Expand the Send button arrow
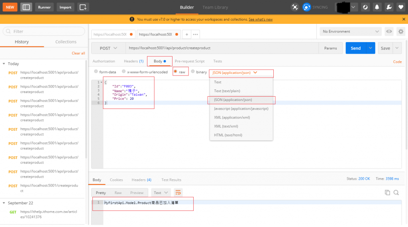408x227 pixels. pyautogui.click(x=370, y=48)
